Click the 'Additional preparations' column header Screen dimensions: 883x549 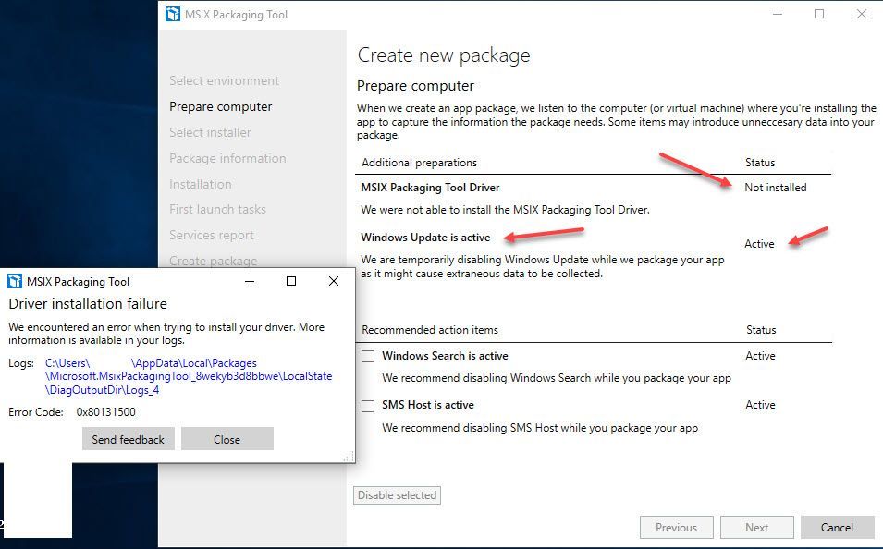420,163
